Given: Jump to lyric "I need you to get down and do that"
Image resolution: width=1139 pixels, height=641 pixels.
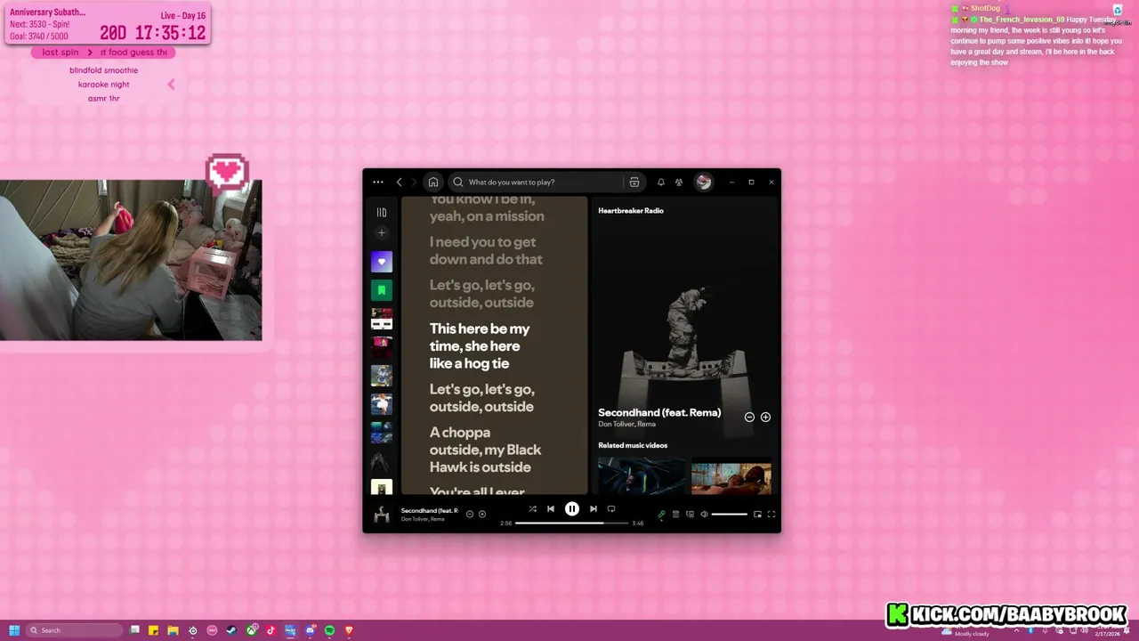Looking at the screenshot, I should (486, 250).
